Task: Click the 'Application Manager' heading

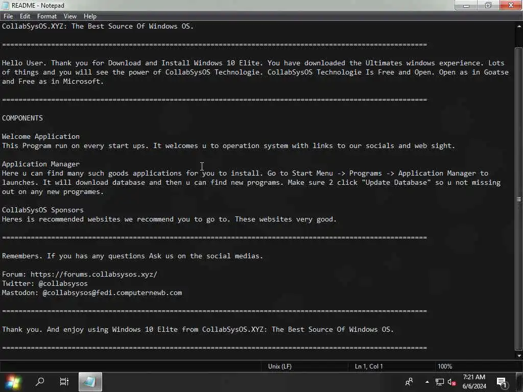Action: point(41,164)
